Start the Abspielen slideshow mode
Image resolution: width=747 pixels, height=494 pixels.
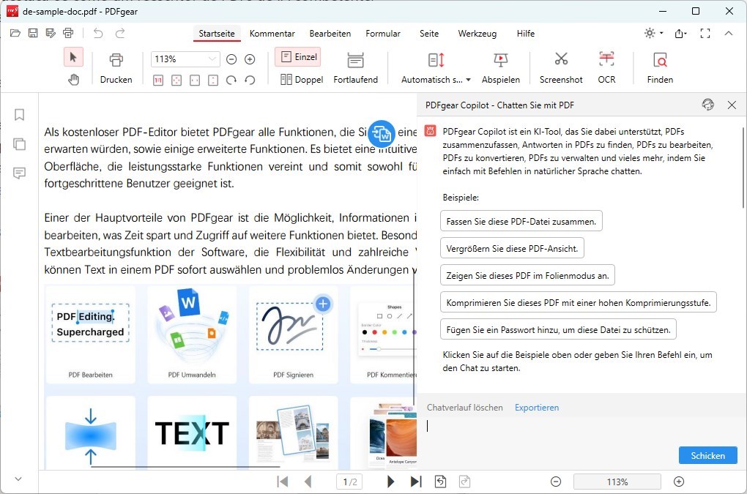(x=501, y=66)
